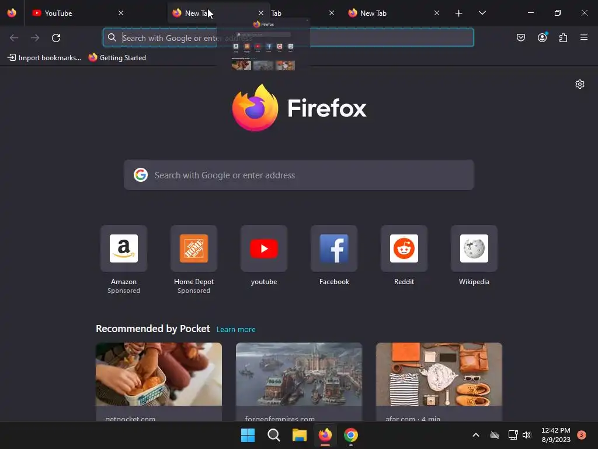This screenshot has width=598, height=449.
Task: Open network status tray icon
Action: (513, 435)
